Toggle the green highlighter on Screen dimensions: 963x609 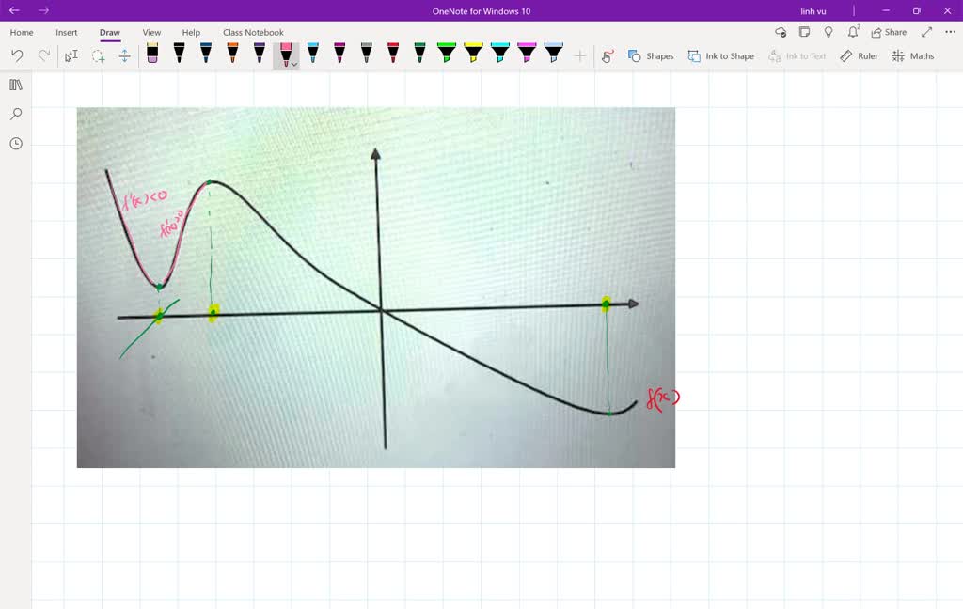click(448, 54)
